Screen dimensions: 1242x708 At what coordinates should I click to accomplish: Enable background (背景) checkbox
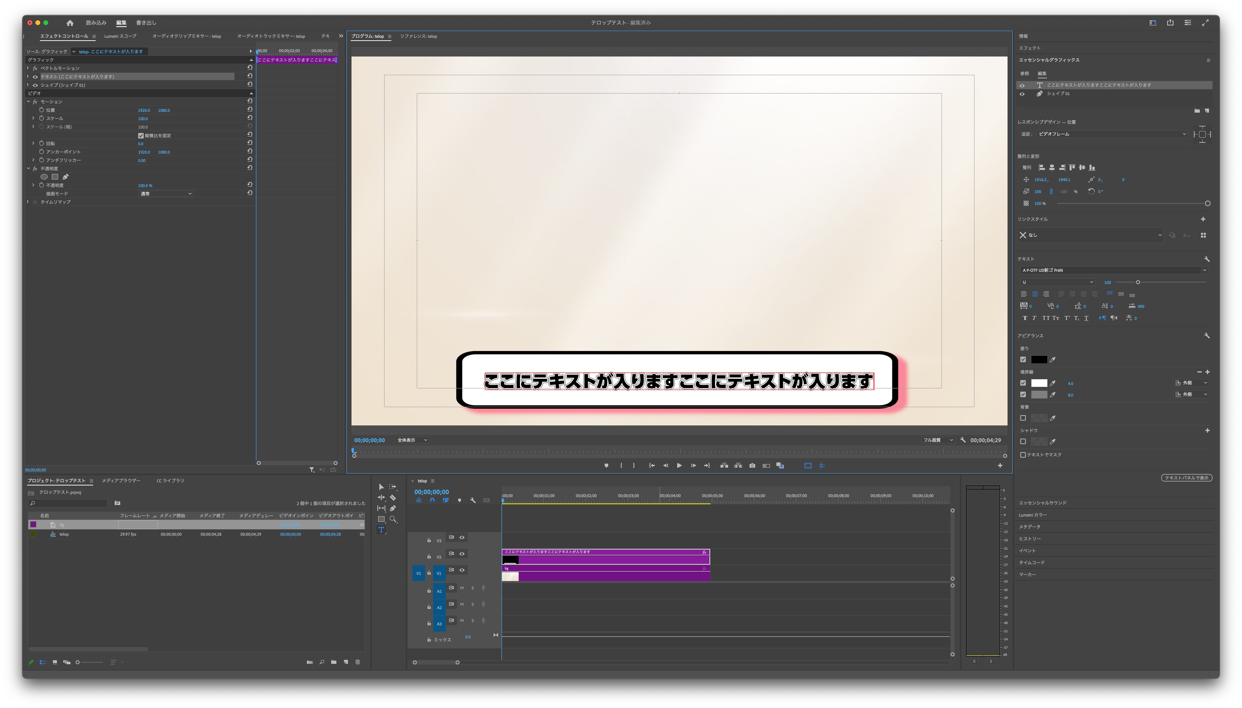[1023, 418]
